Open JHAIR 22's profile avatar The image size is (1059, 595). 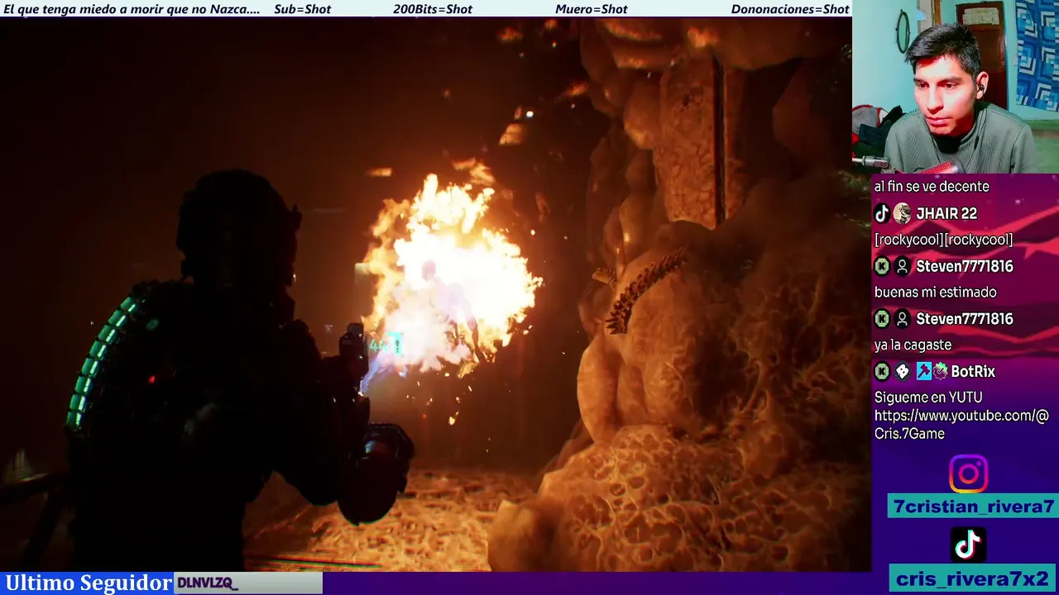tap(902, 213)
